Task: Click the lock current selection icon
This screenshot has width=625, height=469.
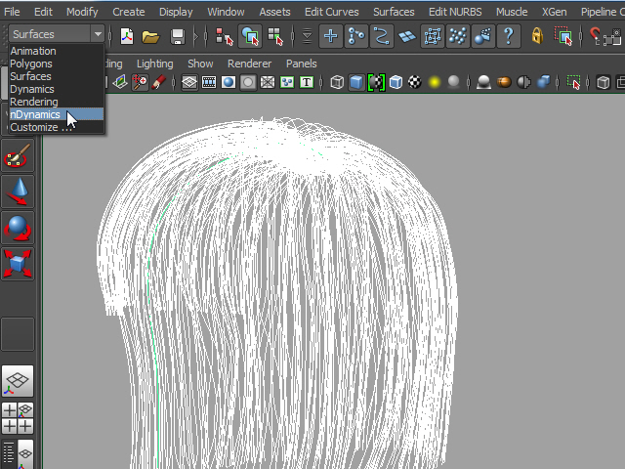Action: (x=537, y=36)
